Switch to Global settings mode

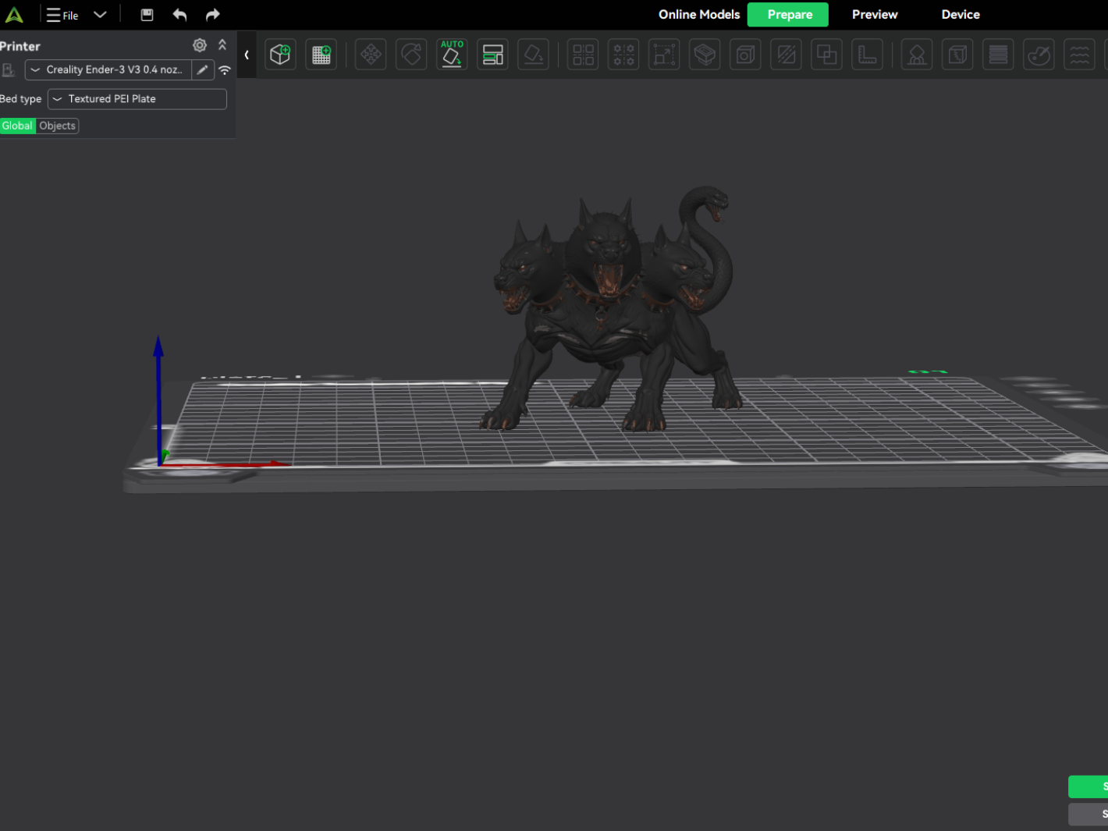(17, 126)
